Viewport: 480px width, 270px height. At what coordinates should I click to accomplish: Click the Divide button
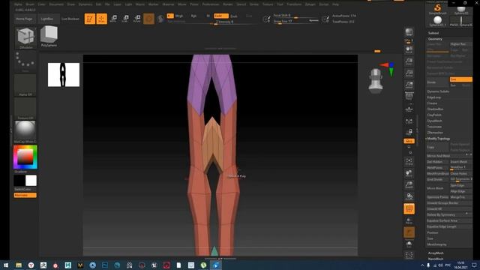(437, 82)
